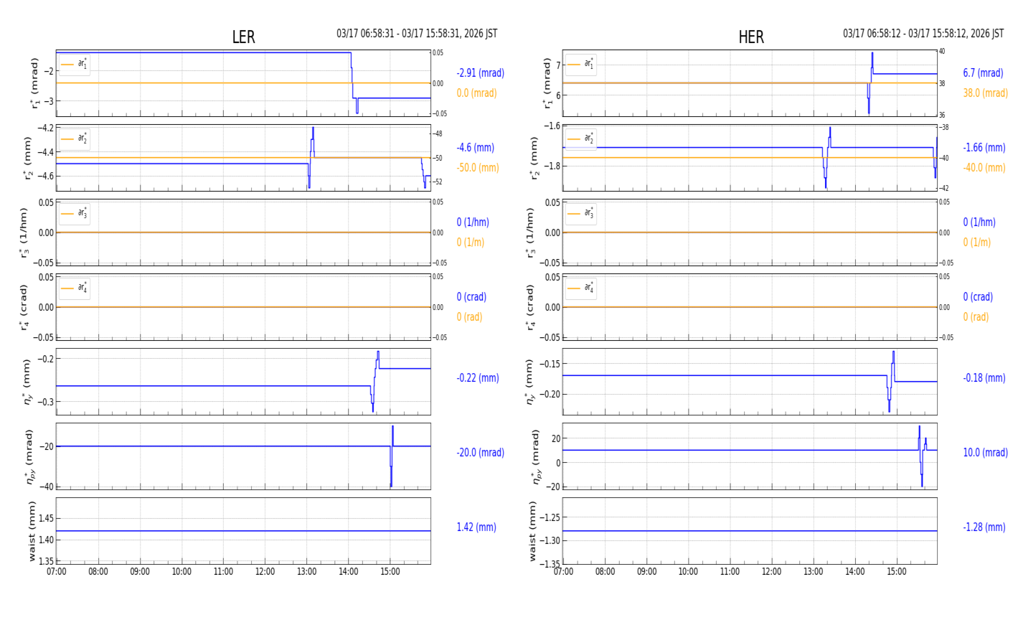Click the HER waist value -1.28 (mm)
The image size is (1013, 620).
[x=984, y=527]
